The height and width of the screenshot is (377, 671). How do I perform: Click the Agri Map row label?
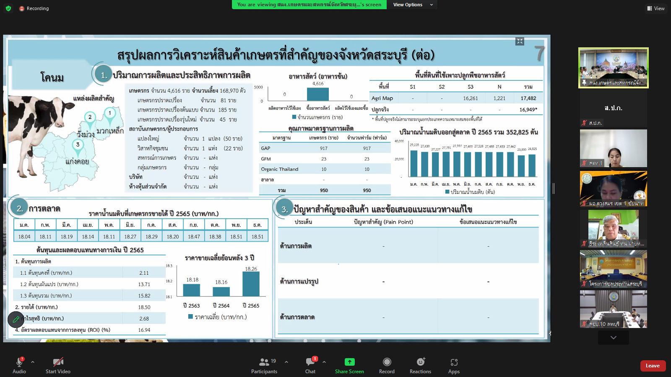click(x=382, y=98)
